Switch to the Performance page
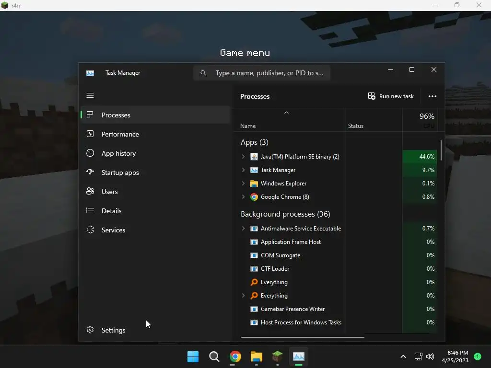 click(x=156, y=134)
